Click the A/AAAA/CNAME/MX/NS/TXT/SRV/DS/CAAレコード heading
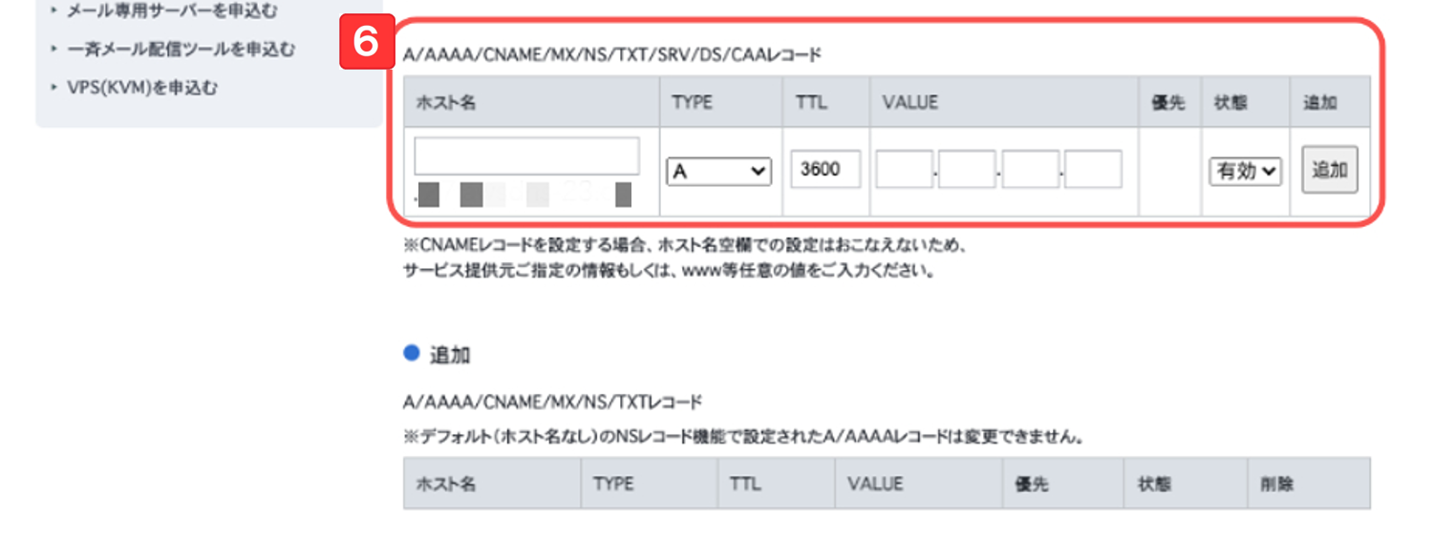 612,54
